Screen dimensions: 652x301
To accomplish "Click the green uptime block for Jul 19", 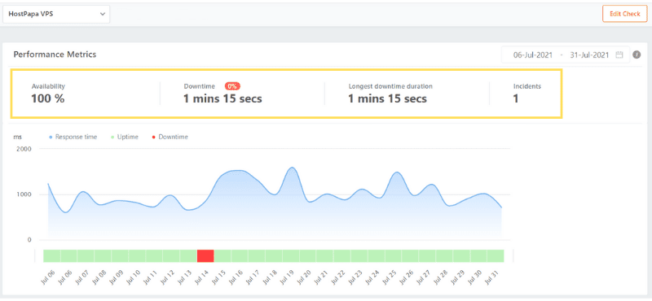I will click(x=291, y=255).
